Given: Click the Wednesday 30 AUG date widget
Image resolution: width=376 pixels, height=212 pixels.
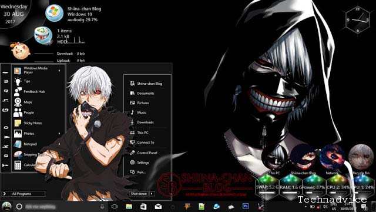Looking at the screenshot, I should pos(14,14).
